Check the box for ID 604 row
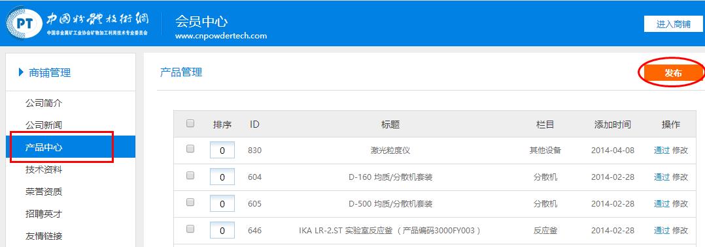705x247 pixels. click(x=190, y=176)
